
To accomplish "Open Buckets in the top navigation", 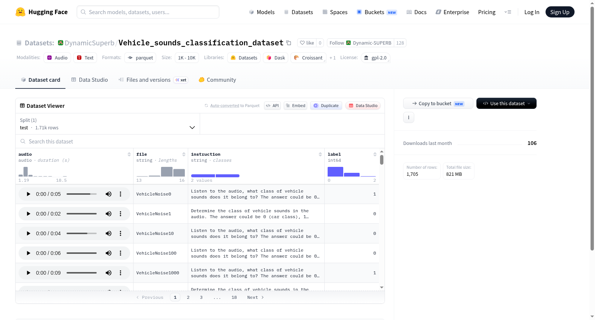I will (377, 12).
